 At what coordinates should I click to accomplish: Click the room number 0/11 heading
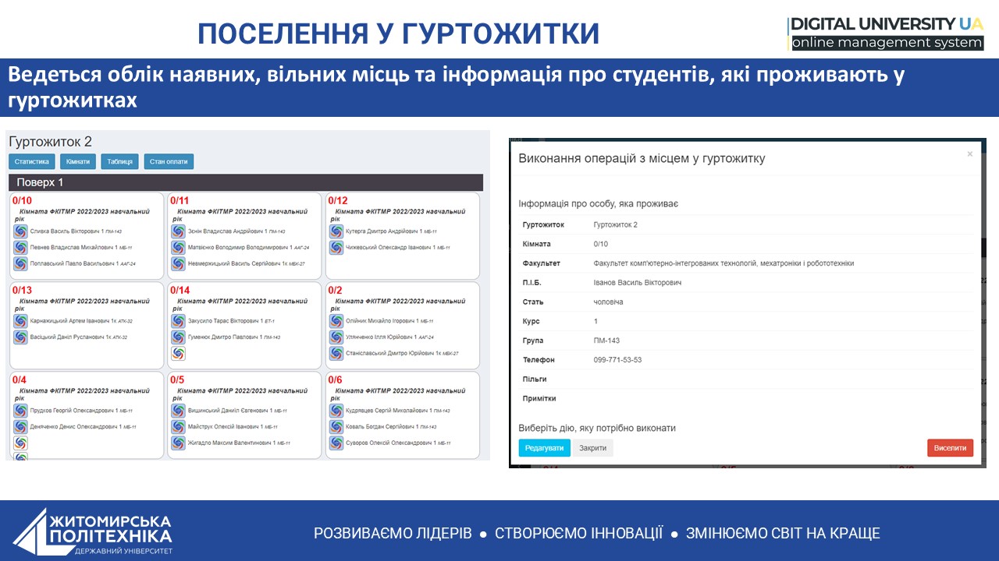point(180,200)
